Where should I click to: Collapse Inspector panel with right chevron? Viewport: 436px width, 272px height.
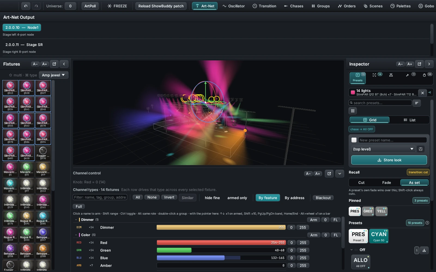click(429, 64)
